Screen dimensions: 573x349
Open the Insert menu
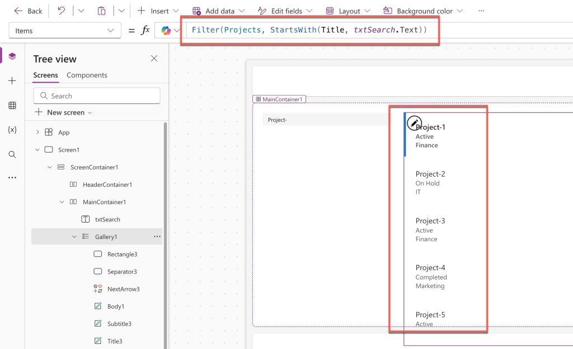coord(158,11)
